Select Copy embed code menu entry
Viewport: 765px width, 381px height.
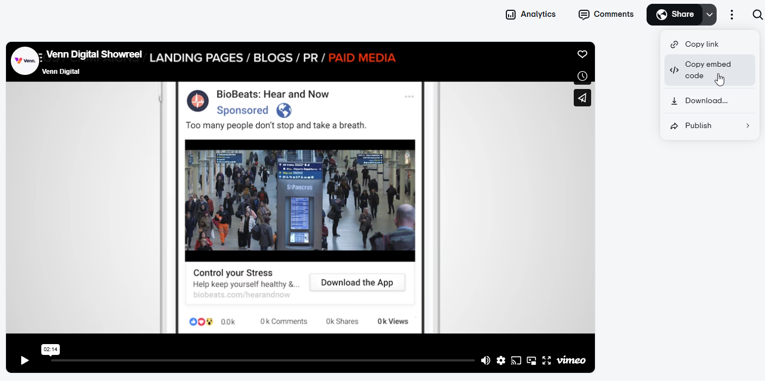point(710,70)
